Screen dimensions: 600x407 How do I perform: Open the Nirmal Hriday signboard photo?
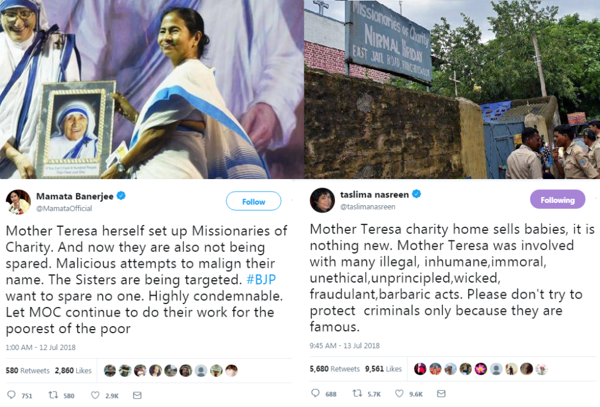pos(452,89)
